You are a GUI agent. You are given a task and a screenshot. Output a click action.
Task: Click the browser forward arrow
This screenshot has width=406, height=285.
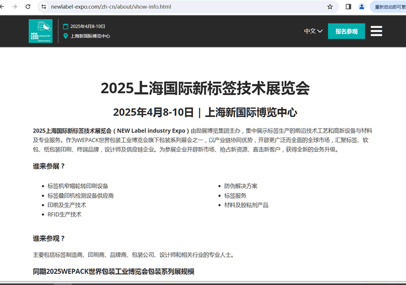pyautogui.click(x=15, y=7)
